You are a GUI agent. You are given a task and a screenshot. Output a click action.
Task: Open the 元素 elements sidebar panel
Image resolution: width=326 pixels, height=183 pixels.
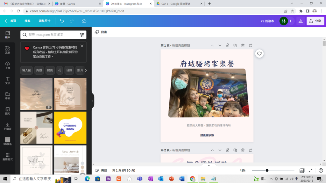pyautogui.click(x=8, y=50)
